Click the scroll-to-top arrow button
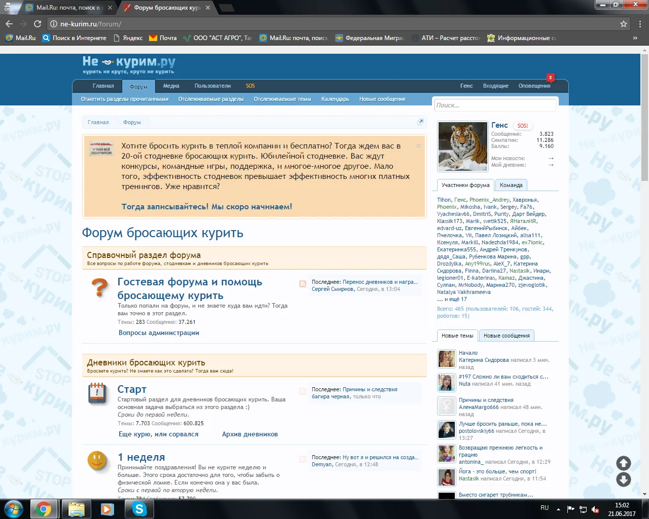The image size is (649, 519). click(x=623, y=463)
